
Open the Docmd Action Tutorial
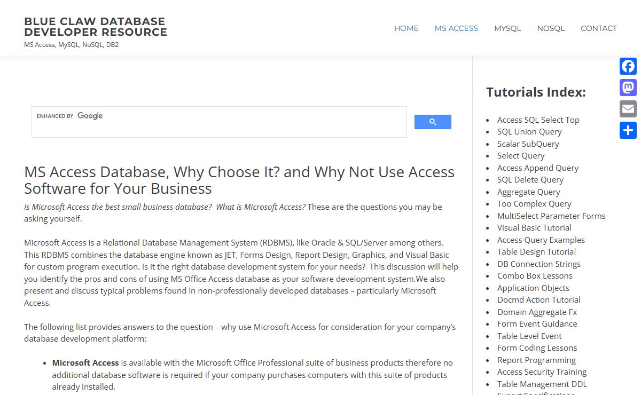[539, 300]
